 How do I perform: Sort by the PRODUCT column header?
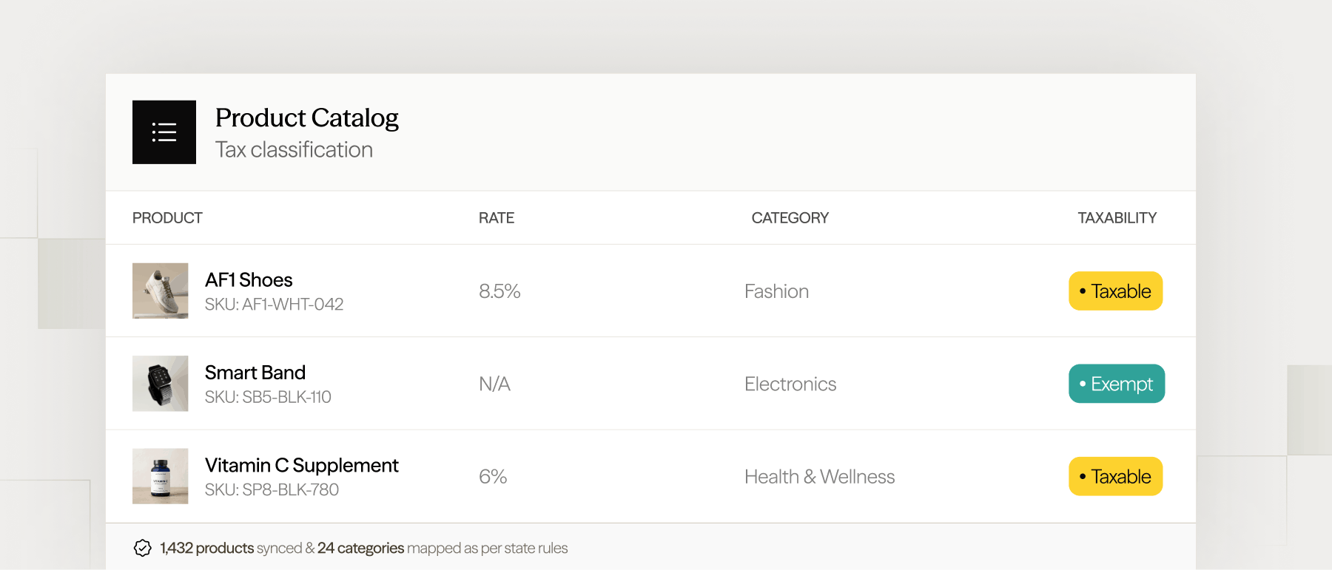167,218
